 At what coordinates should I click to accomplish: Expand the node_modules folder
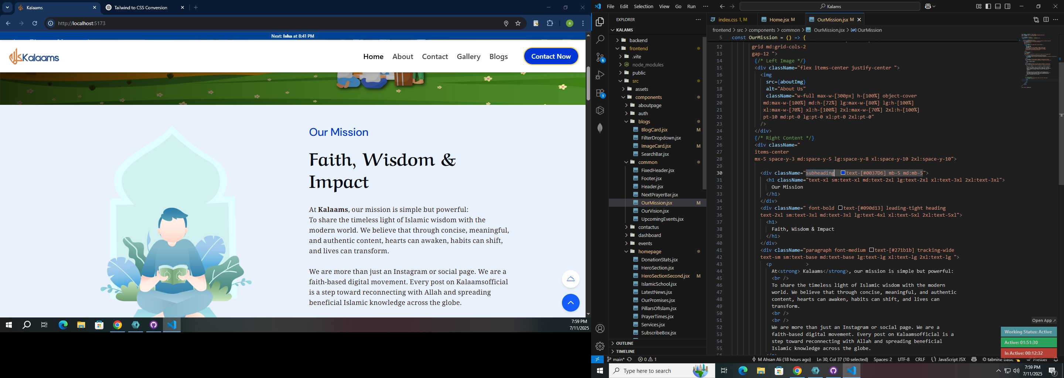click(648, 65)
